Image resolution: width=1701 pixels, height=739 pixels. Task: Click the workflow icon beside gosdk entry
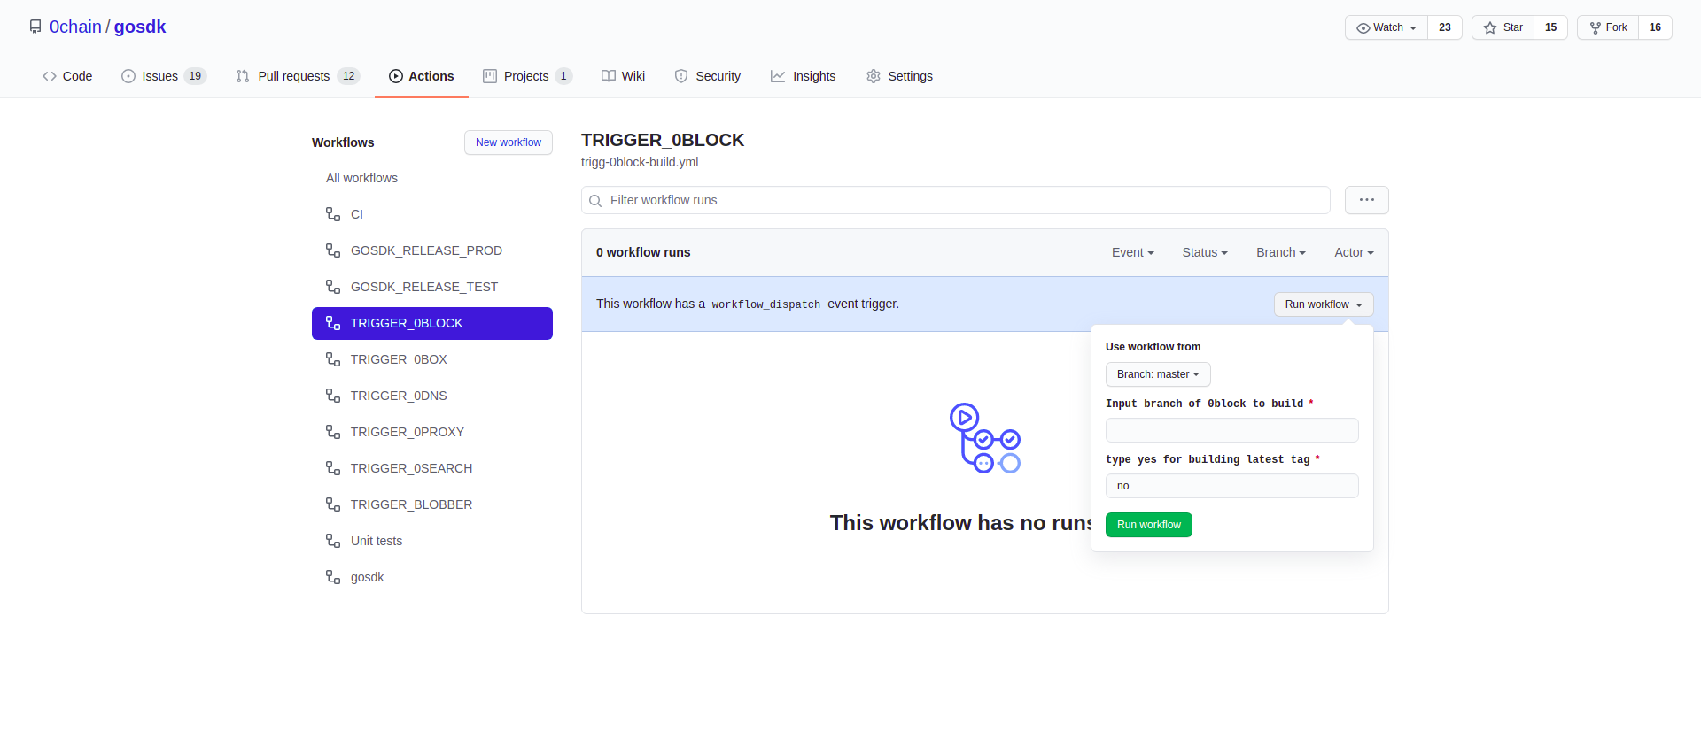pyautogui.click(x=333, y=577)
